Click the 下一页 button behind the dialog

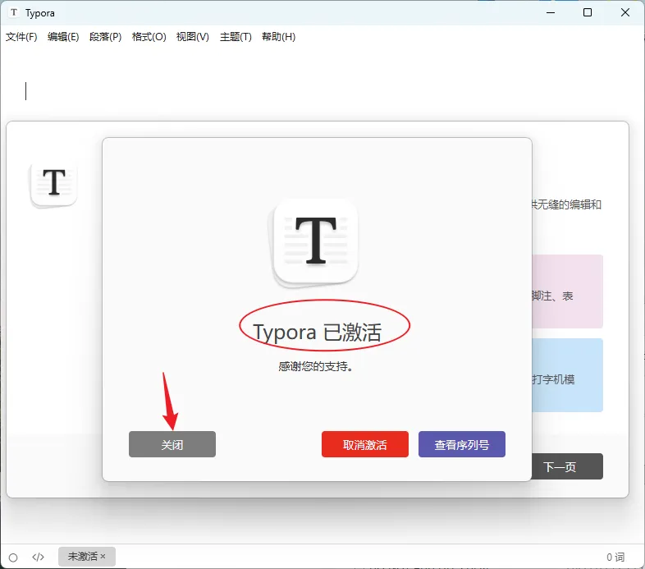click(567, 466)
